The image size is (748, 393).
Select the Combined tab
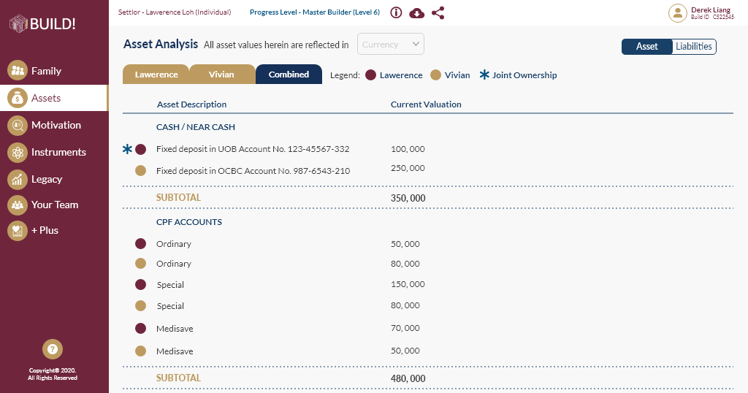click(289, 75)
